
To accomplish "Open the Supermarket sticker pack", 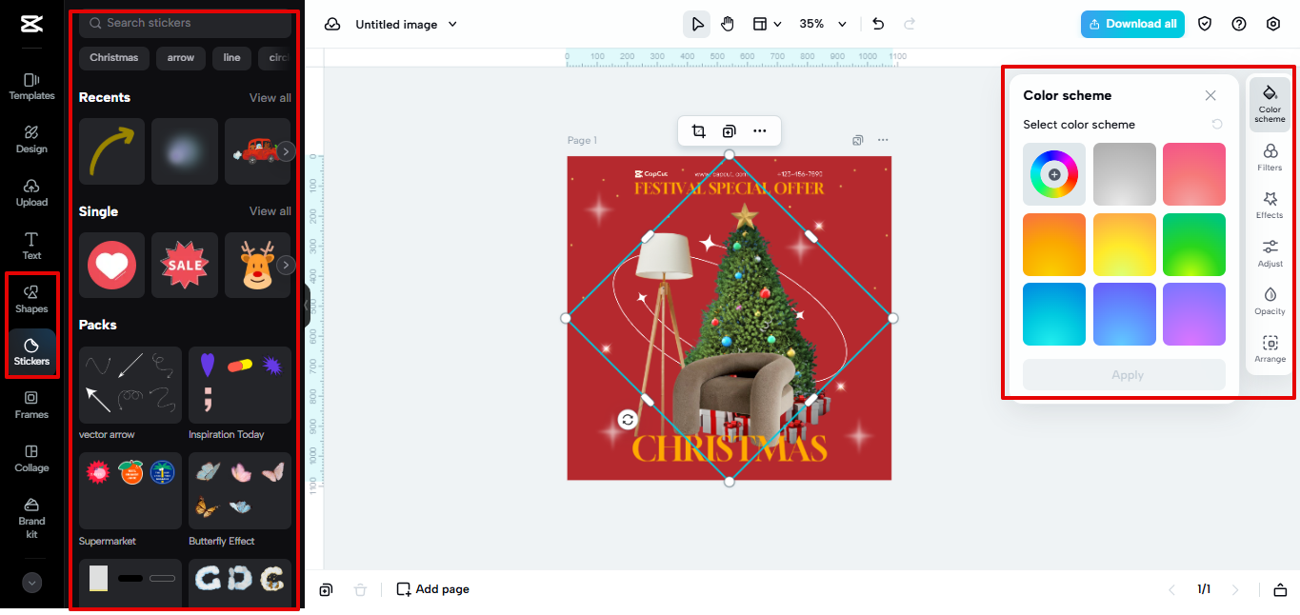I will tap(130, 490).
